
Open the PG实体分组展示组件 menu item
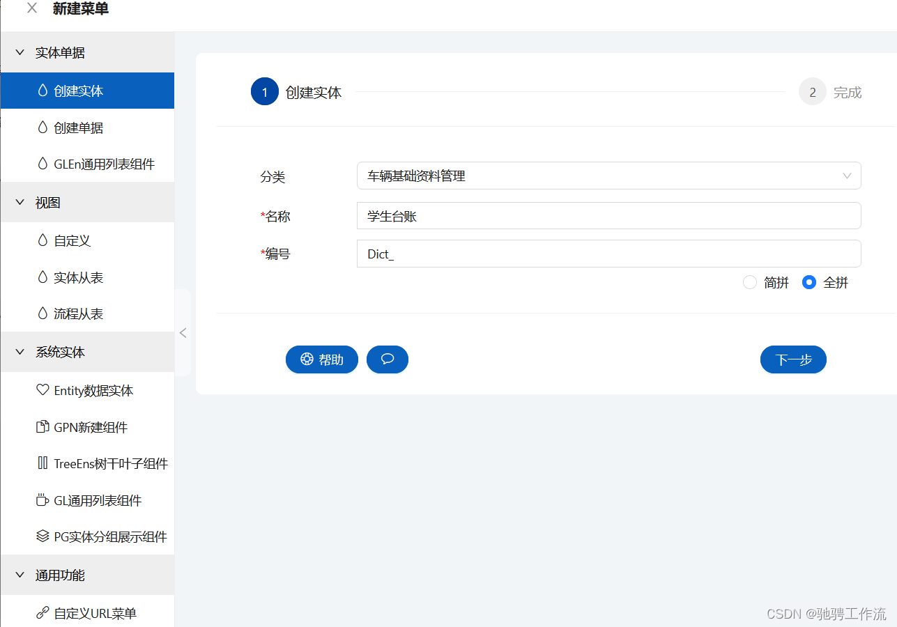tap(87, 536)
